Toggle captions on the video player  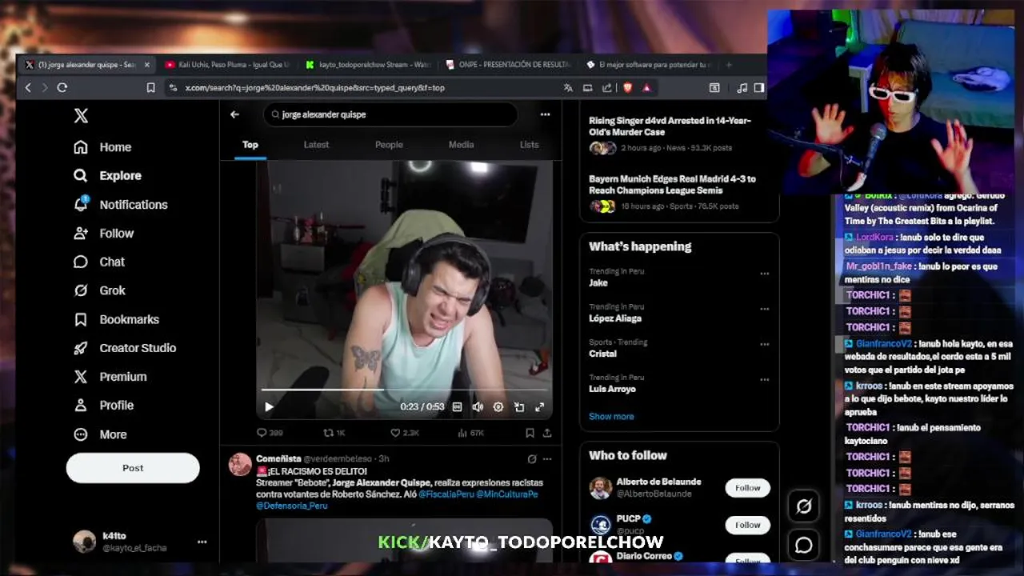point(457,407)
